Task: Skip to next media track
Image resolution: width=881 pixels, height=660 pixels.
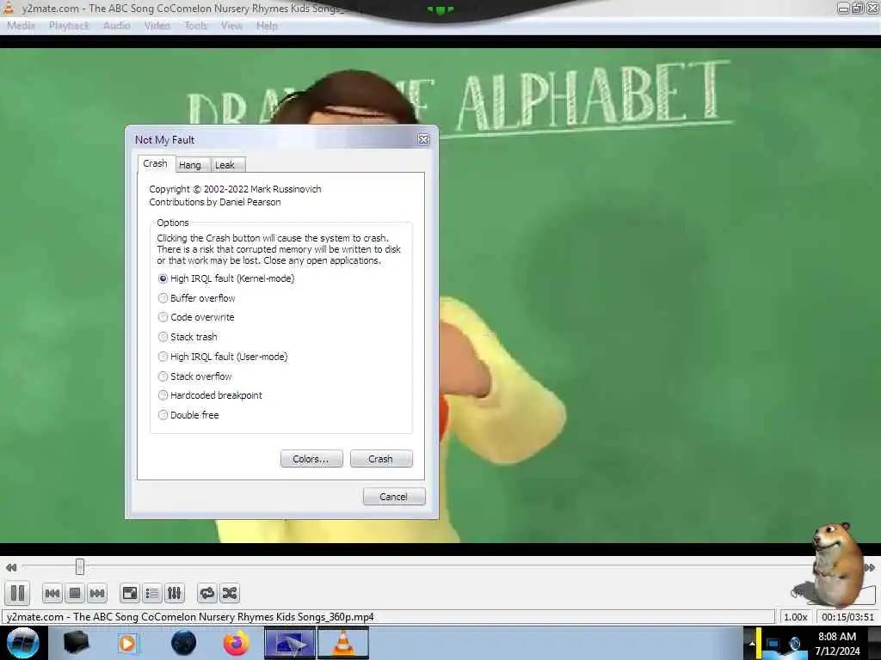Action: 97,593
